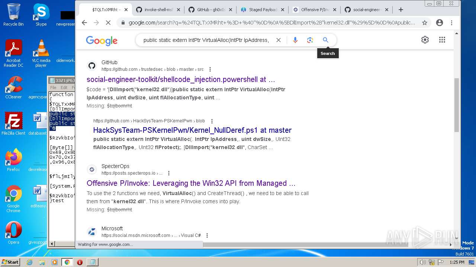Open Opera desktop shortcut

13,233
